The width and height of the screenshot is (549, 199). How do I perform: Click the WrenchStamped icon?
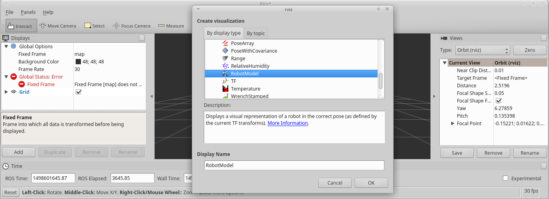[225, 96]
